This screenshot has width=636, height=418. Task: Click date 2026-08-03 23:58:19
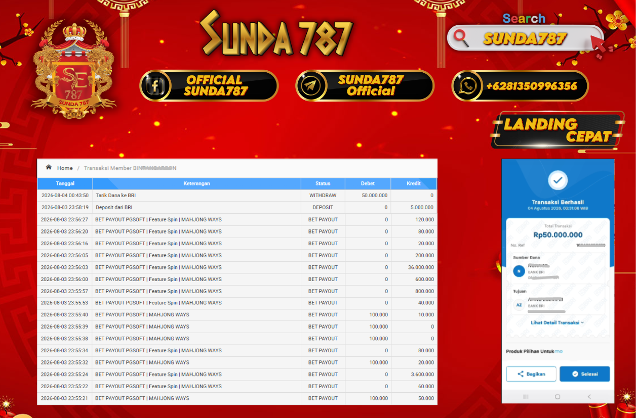[65, 207]
